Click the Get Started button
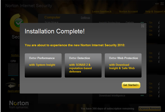Viewport: 165px width, 112px height. 131,85
